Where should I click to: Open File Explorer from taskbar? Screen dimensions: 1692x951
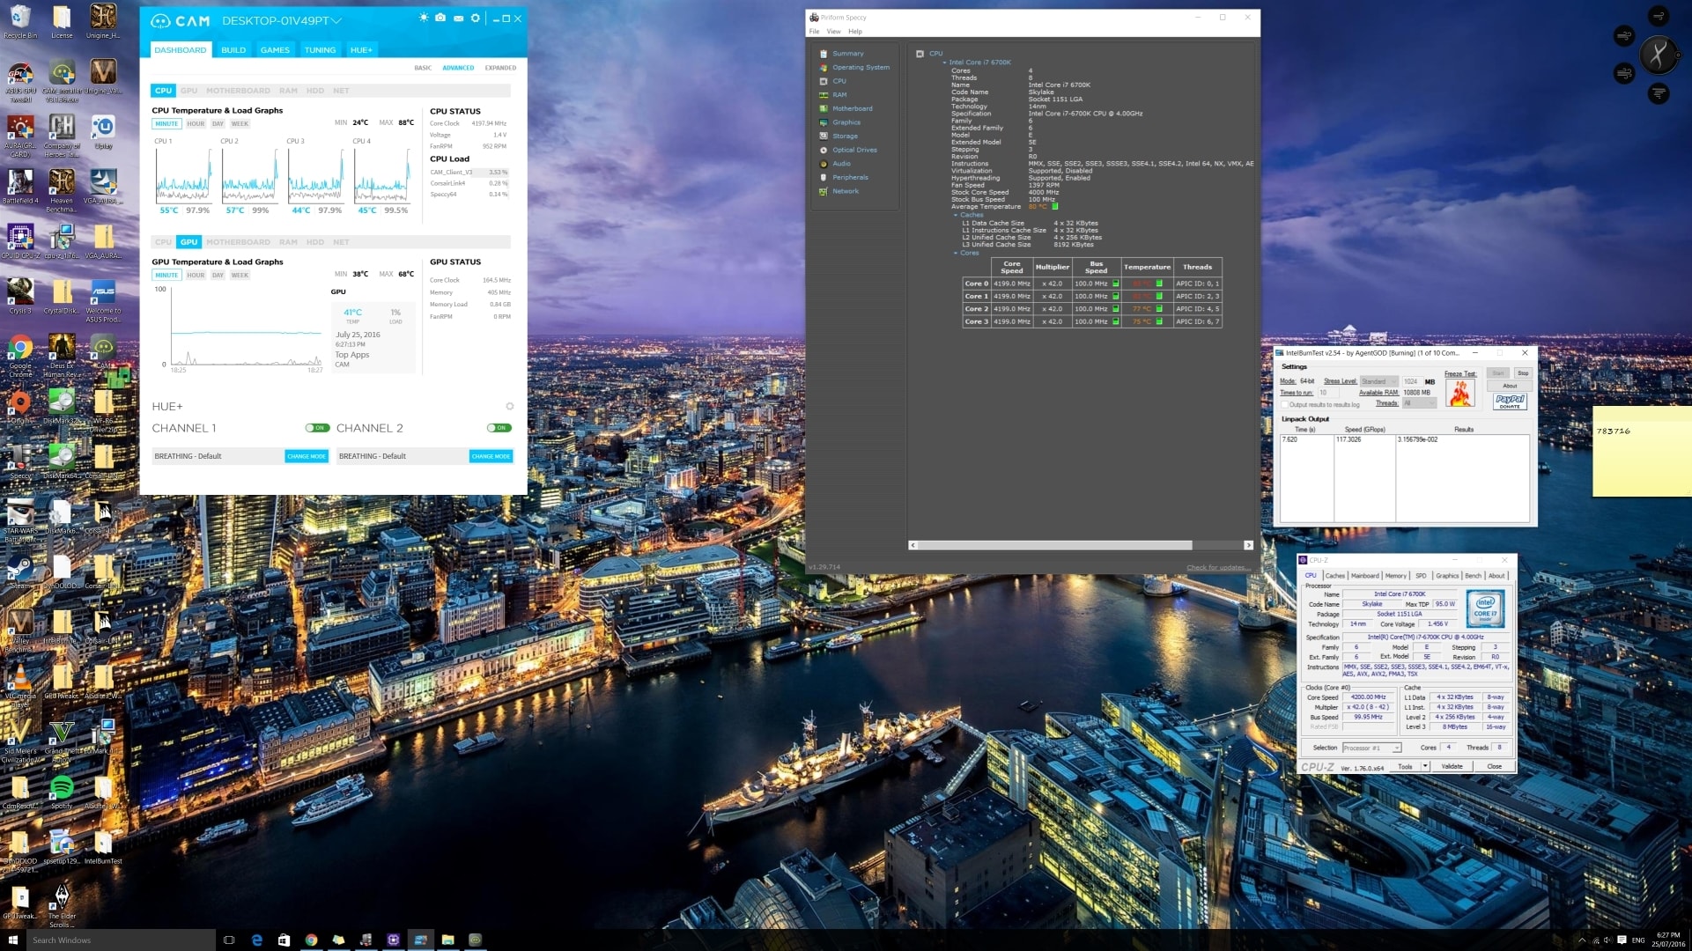tap(447, 940)
